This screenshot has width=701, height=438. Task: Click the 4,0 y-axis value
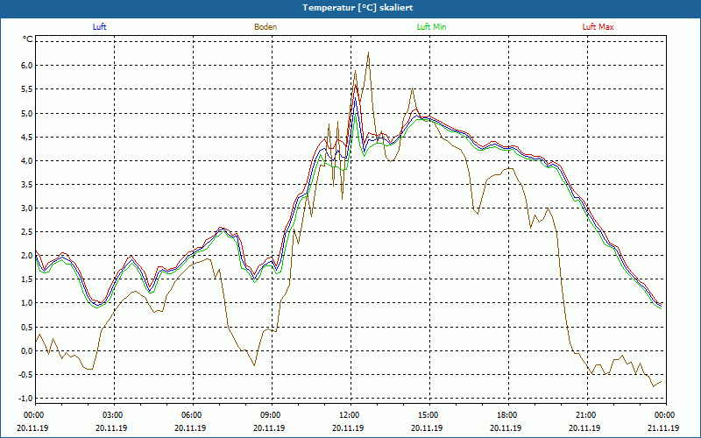tap(27, 160)
